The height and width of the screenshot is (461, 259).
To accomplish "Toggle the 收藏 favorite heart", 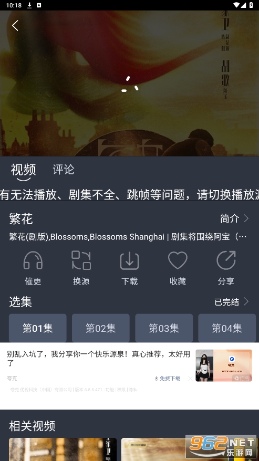I will pos(178,260).
